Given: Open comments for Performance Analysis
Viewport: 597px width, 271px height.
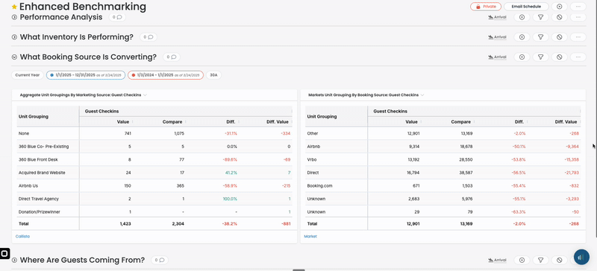Looking at the screenshot, I should point(117,17).
